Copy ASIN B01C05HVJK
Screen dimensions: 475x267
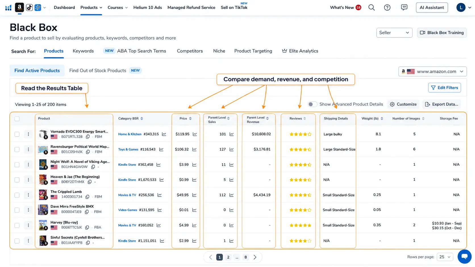[88, 152]
